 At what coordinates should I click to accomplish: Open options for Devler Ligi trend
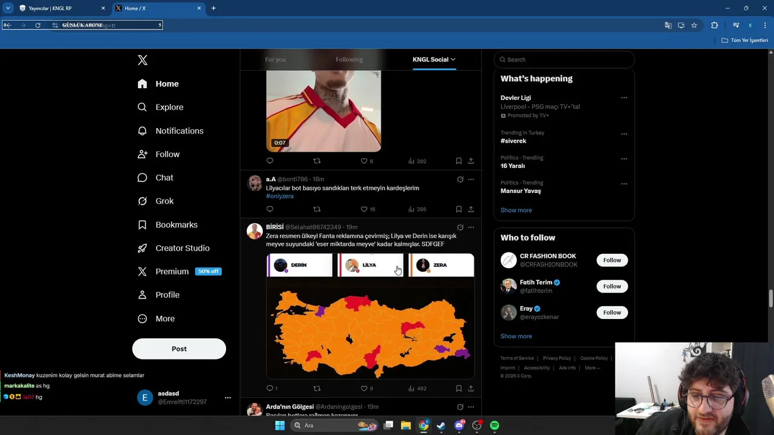point(624,98)
